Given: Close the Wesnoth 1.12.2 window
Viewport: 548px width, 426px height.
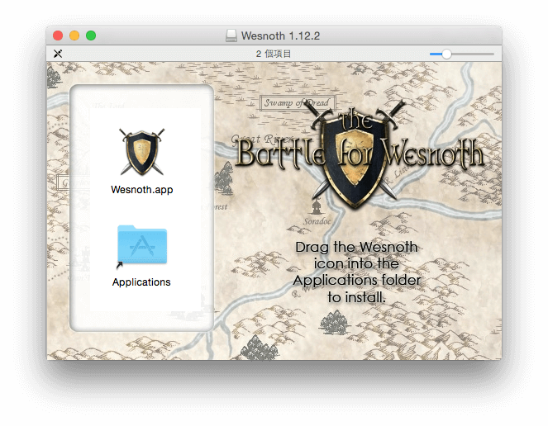Looking at the screenshot, I should coord(58,35).
